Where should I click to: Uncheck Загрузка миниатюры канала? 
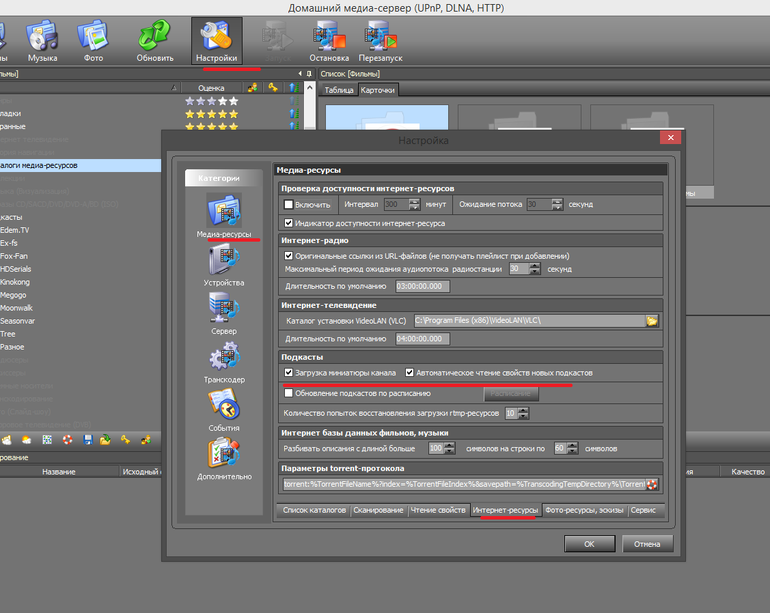pos(288,373)
